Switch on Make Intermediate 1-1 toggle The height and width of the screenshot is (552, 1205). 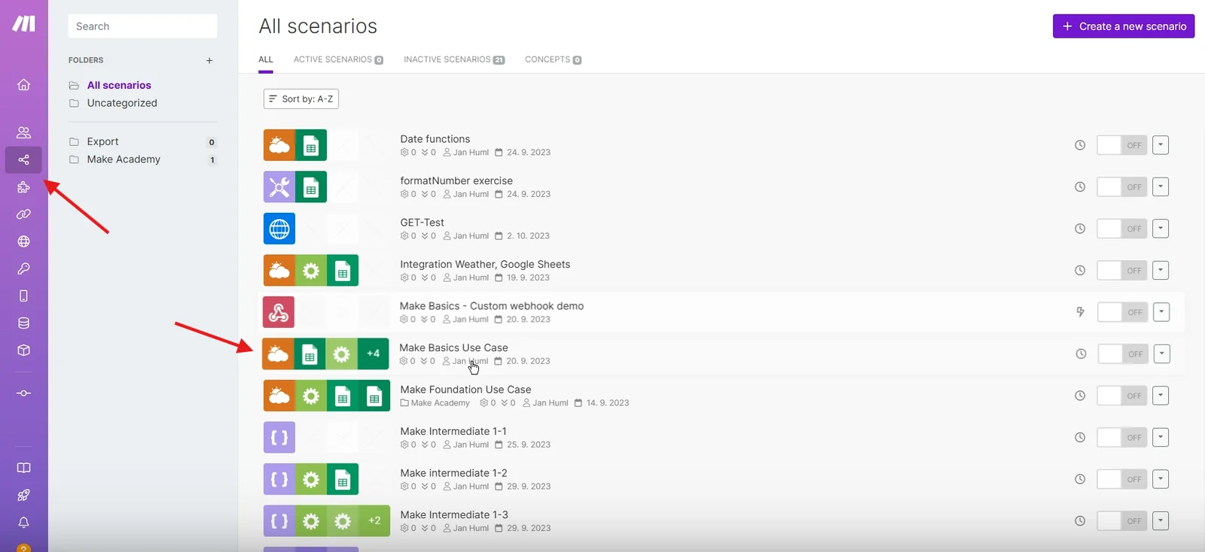tap(1121, 437)
